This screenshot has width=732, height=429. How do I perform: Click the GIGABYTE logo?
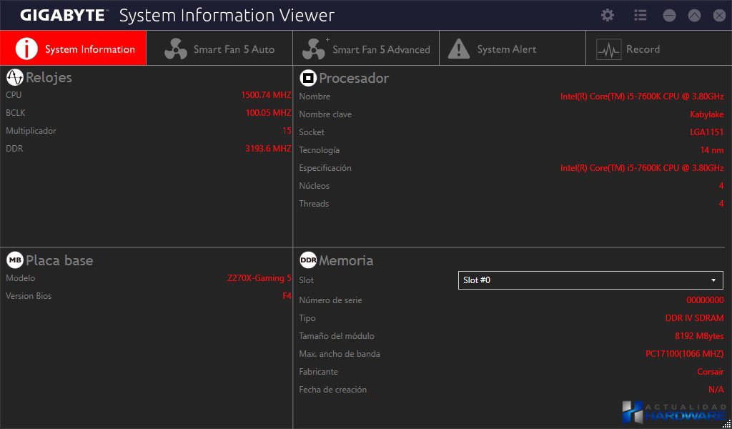click(x=63, y=15)
